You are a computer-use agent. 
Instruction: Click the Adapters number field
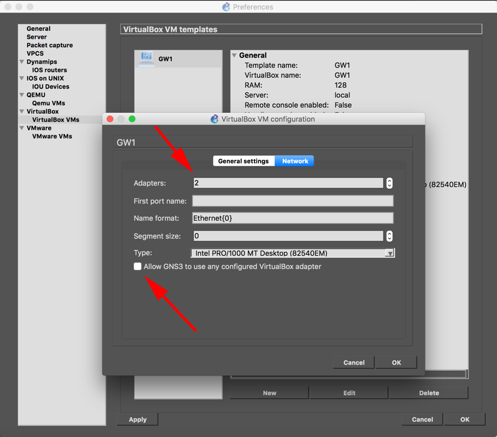click(x=288, y=183)
